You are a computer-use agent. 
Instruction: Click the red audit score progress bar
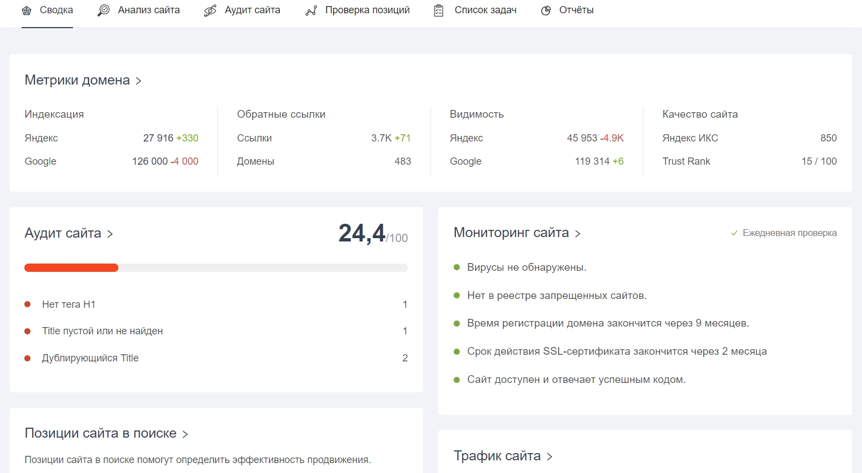(71, 268)
